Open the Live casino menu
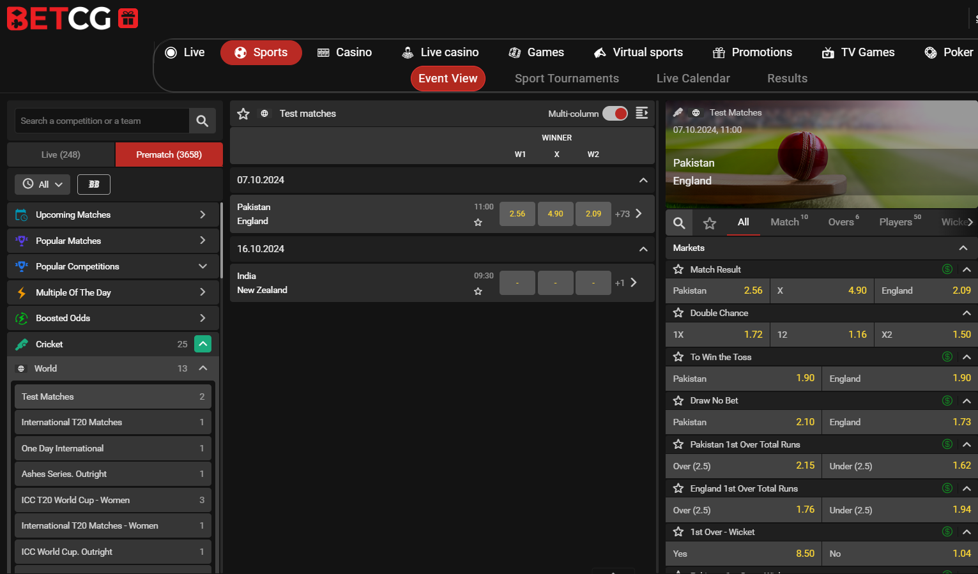978x574 pixels. pos(440,52)
